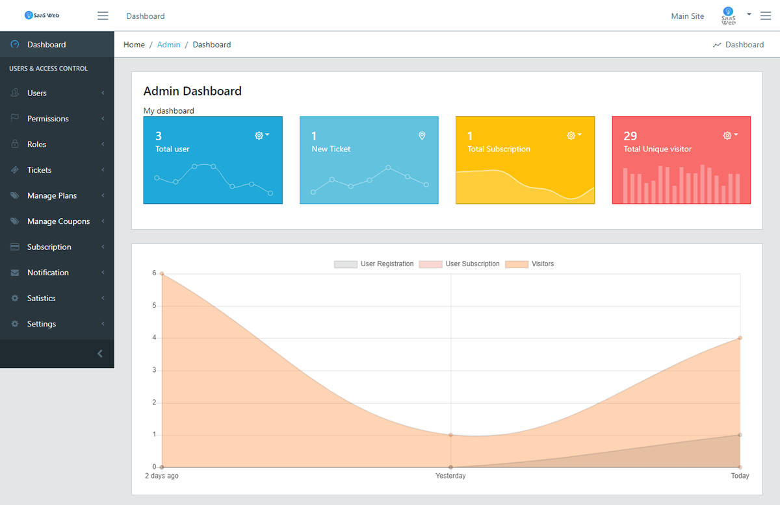Open the Manage Coupons menu item
The width and height of the screenshot is (780, 505).
57,221
